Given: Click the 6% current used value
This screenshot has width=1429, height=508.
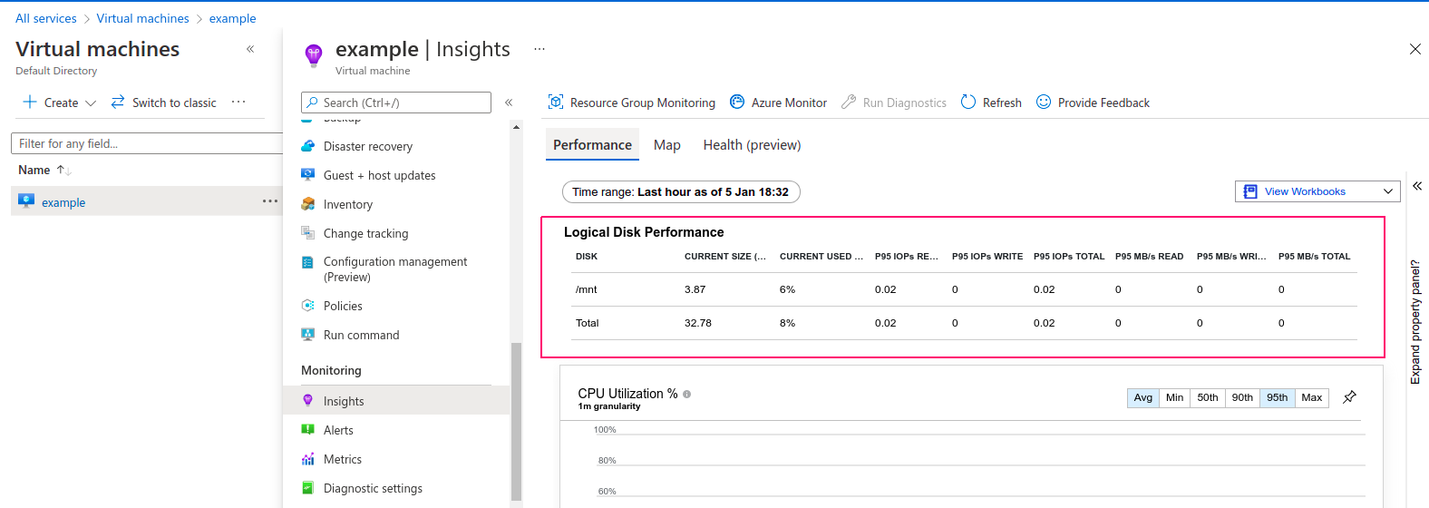Looking at the screenshot, I should click(787, 289).
